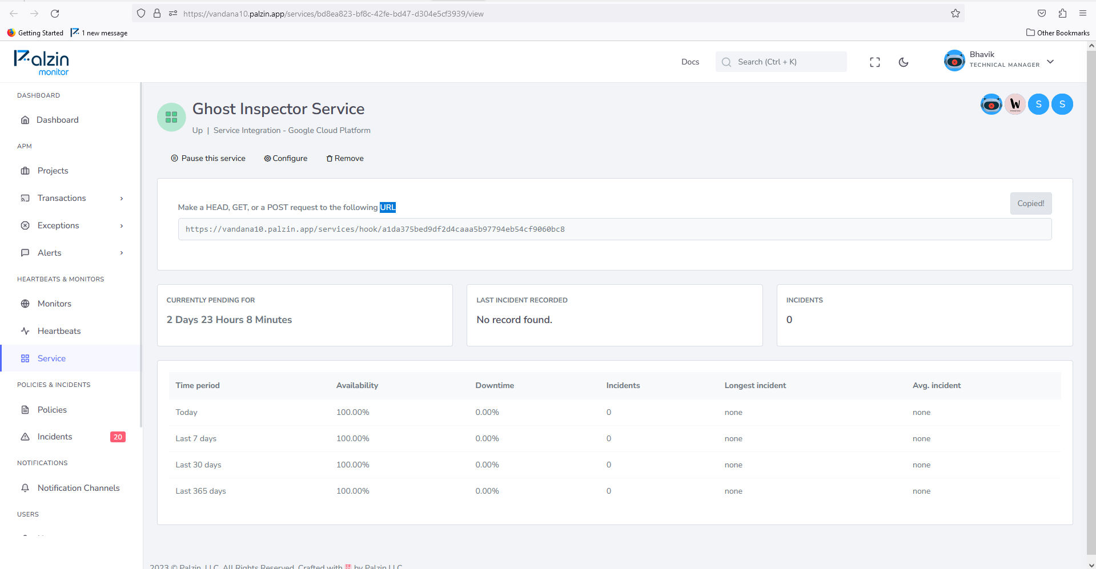
Task: Expand Alerts submenu chevron
Action: coord(122,253)
